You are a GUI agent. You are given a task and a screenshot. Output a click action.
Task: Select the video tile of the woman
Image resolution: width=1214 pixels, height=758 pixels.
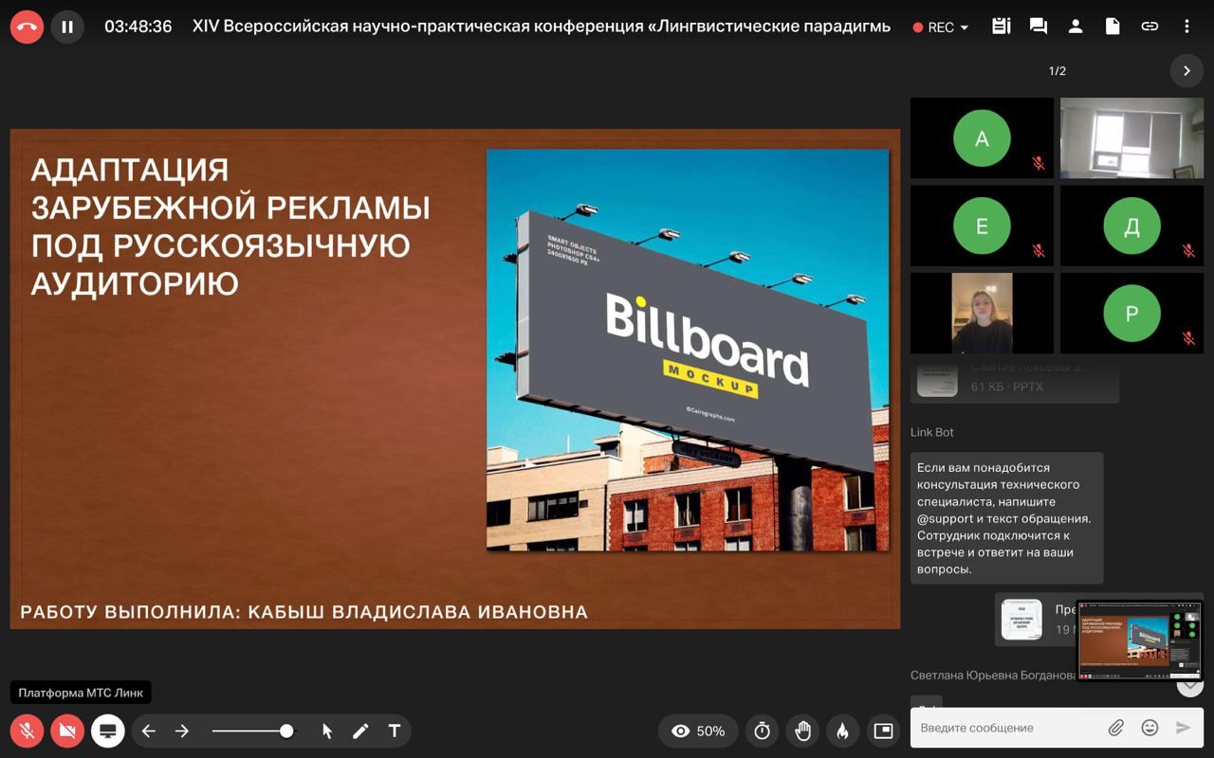982,313
